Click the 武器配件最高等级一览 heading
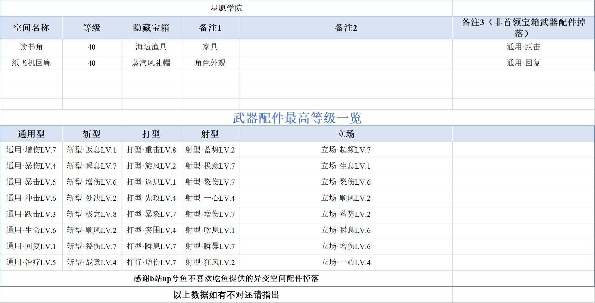Image resolution: width=595 pixels, height=303 pixels. coord(297,118)
